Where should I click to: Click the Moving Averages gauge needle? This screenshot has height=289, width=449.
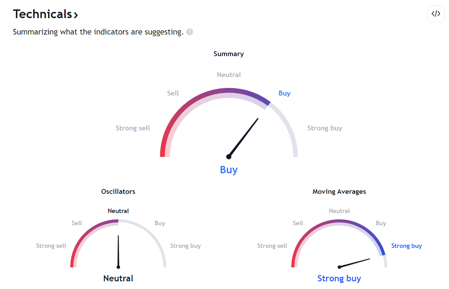click(354, 263)
